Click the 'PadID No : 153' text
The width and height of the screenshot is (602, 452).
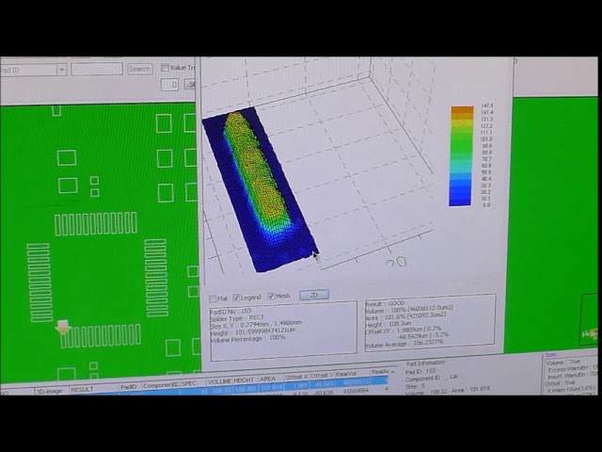tap(230, 311)
